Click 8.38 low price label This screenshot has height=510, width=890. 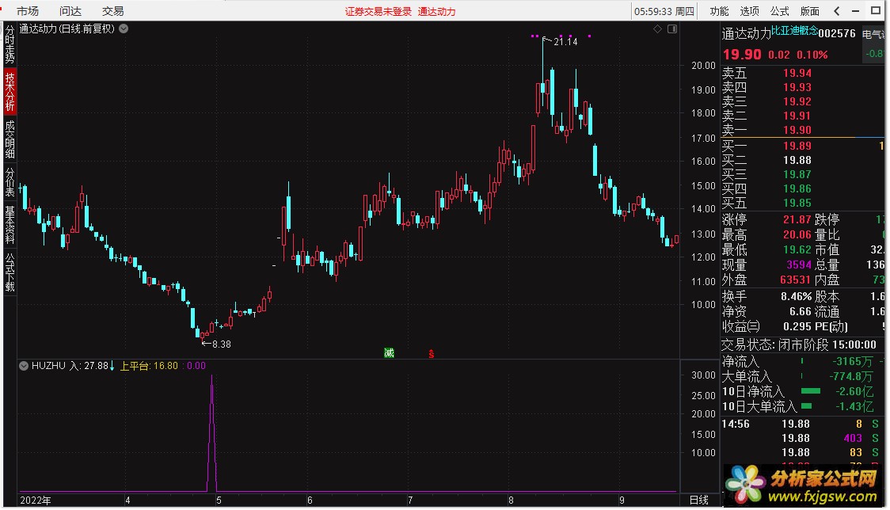click(x=222, y=344)
